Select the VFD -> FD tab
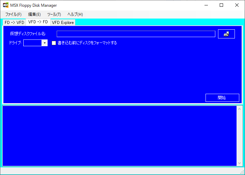 38,22
